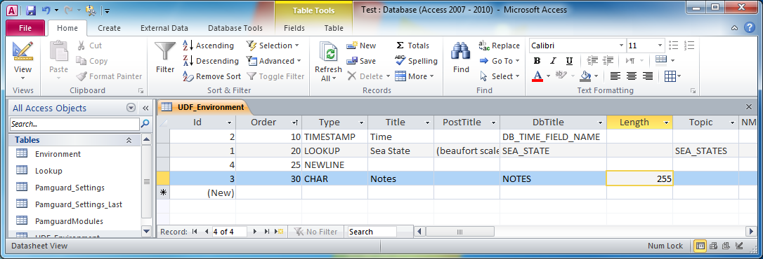Open the Type column header dropdown
Viewport: 763px width, 259px height.
361,122
